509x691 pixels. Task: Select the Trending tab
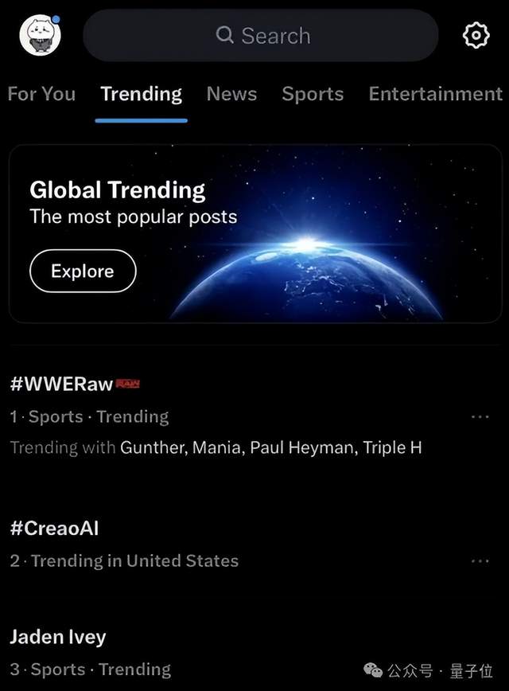point(141,94)
